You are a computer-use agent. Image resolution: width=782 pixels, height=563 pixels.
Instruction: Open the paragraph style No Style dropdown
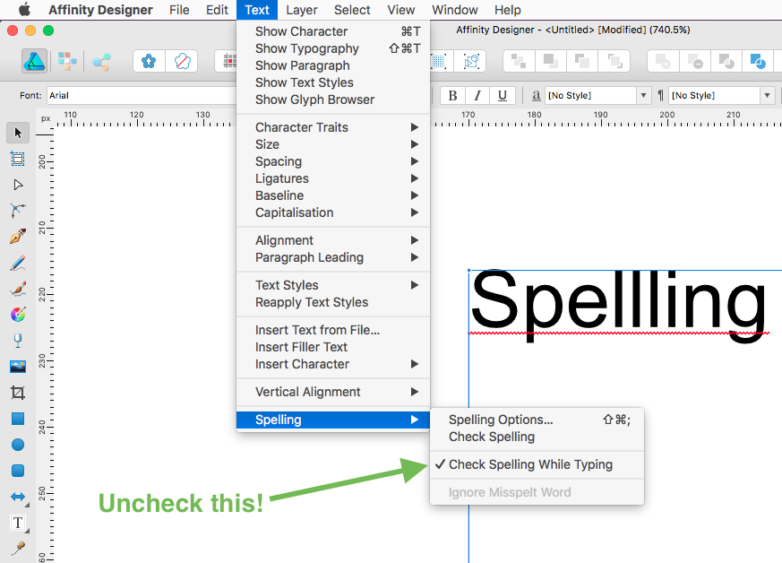click(x=767, y=96)
